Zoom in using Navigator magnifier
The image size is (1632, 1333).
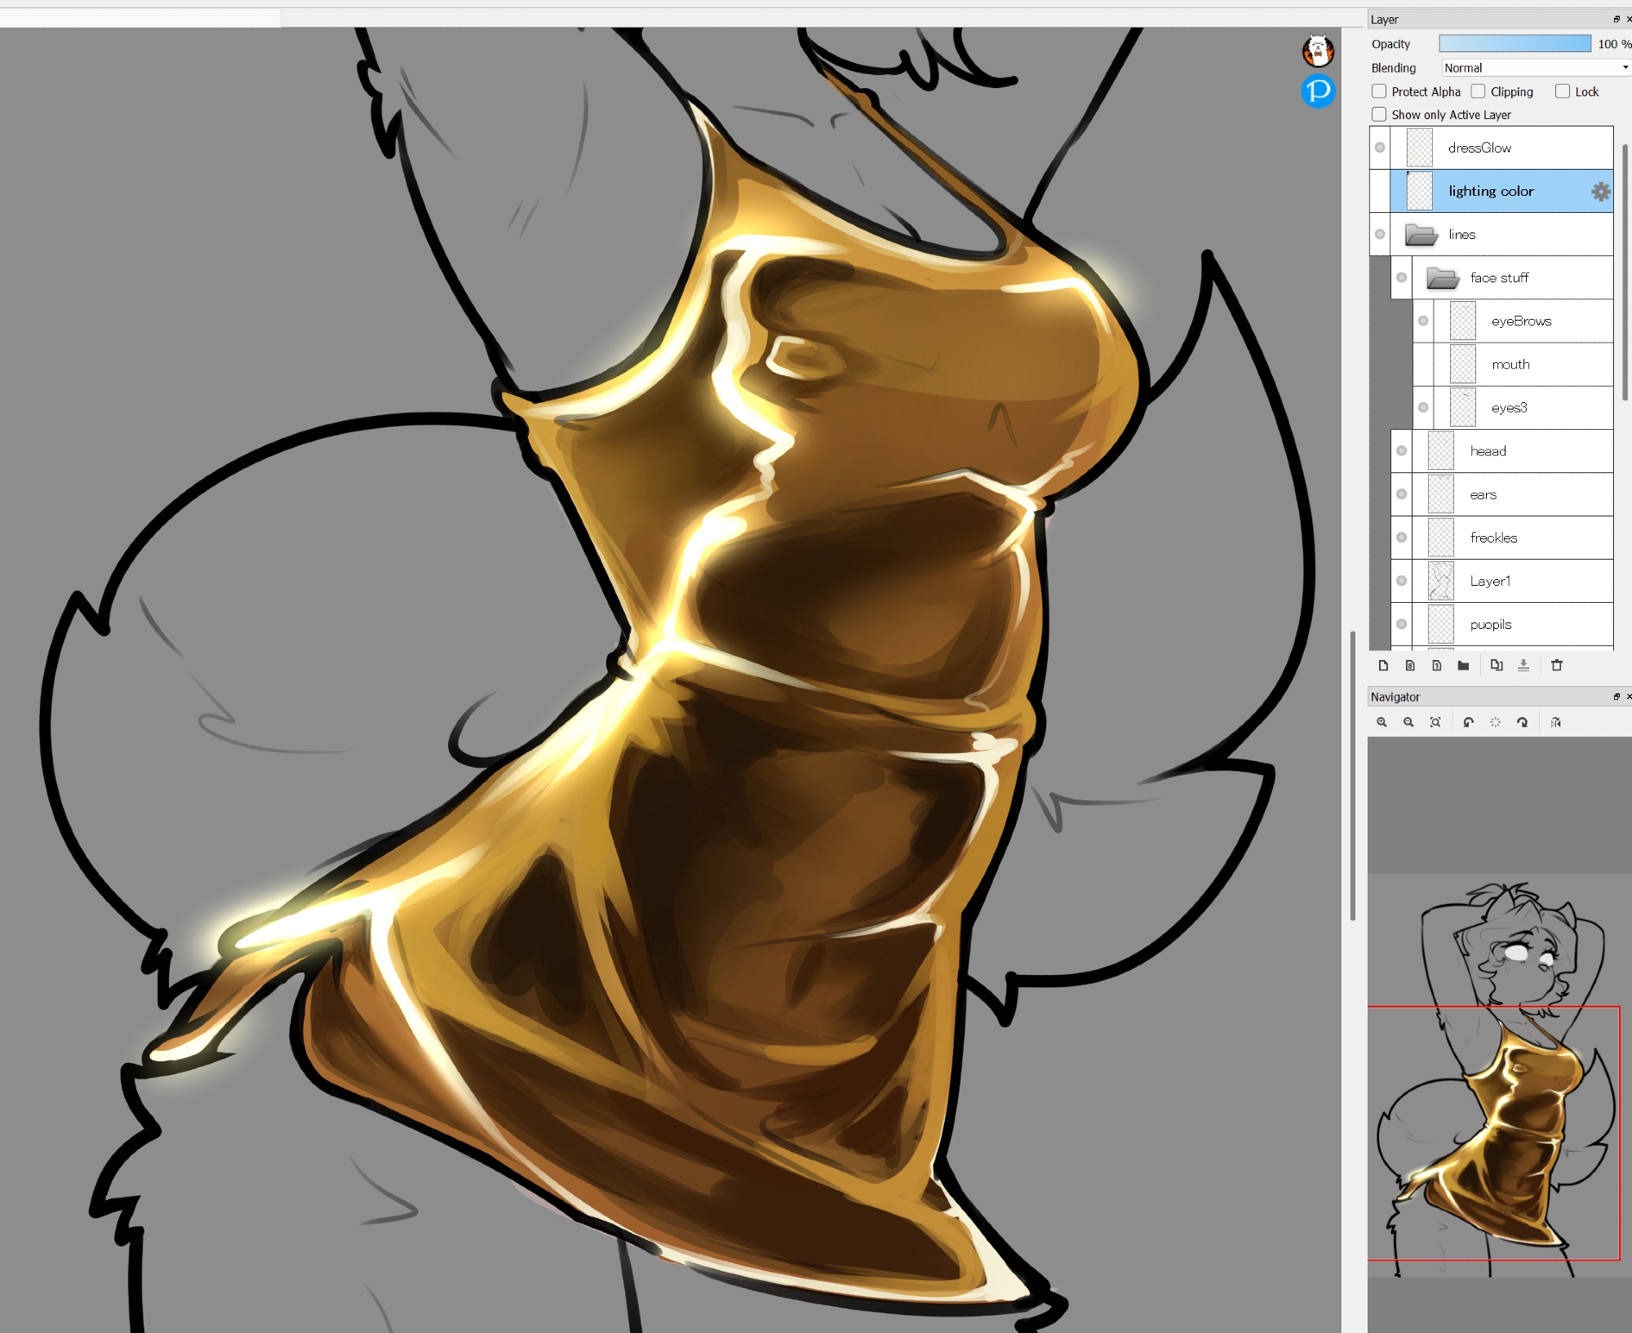pos(1381,722)
